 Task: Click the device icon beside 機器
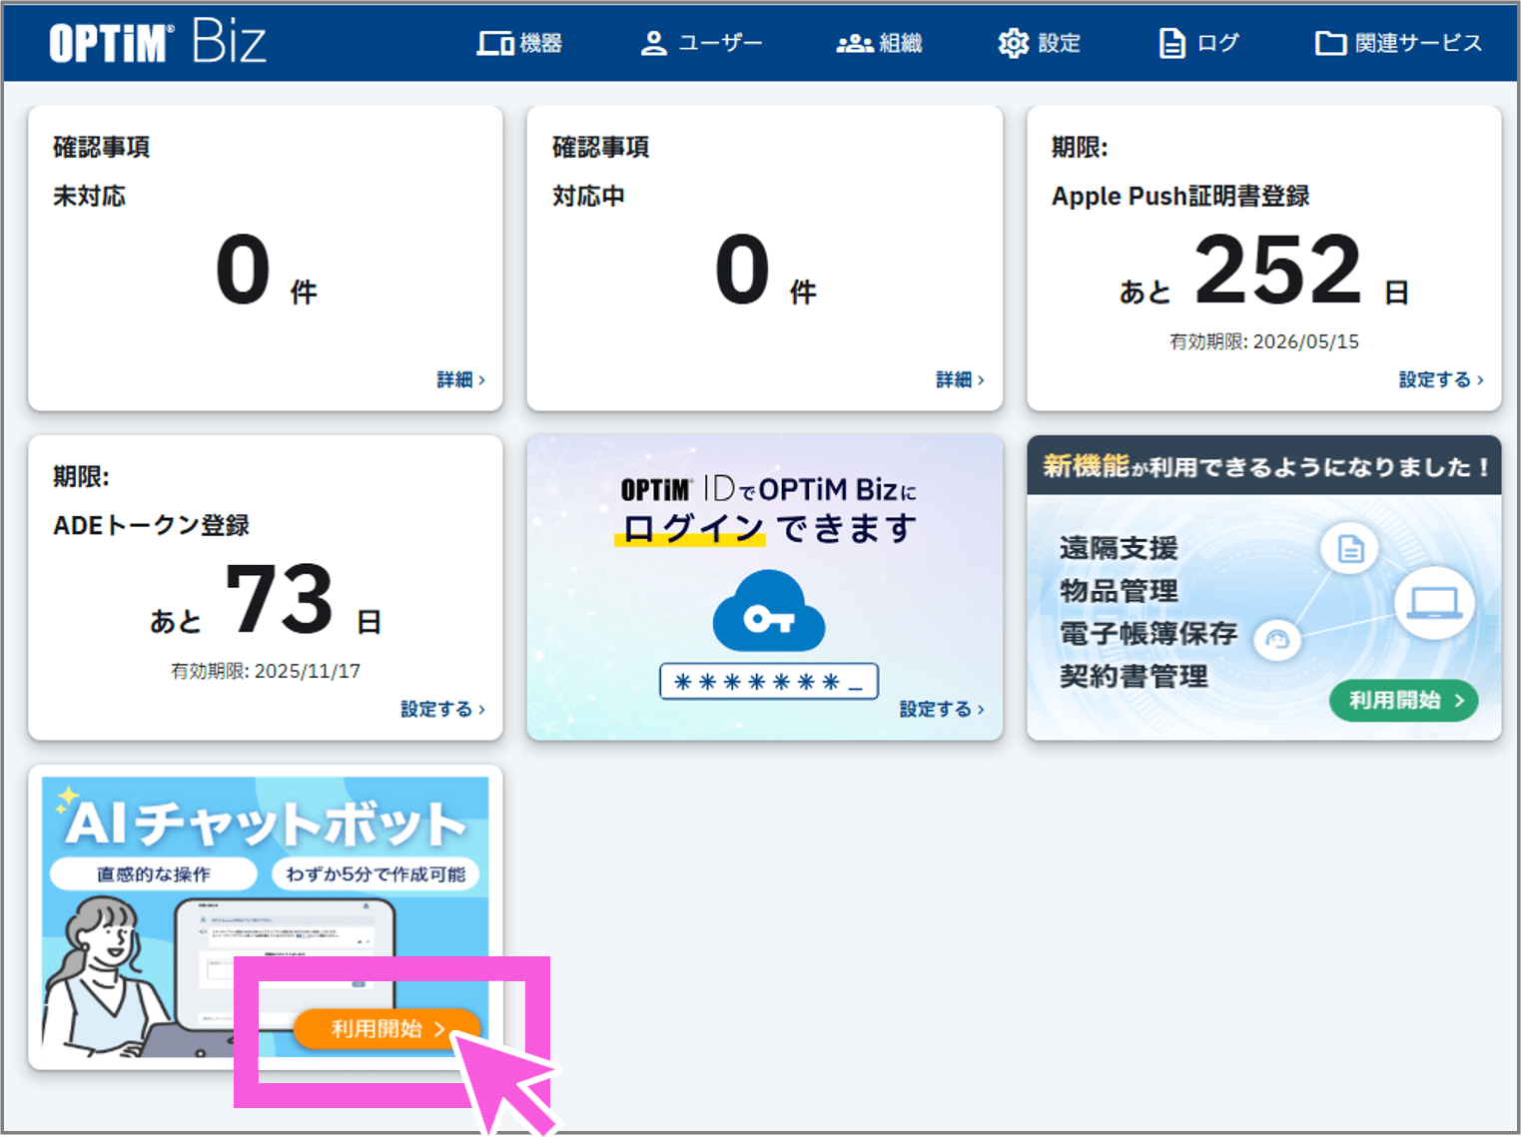tap(494, 42)
